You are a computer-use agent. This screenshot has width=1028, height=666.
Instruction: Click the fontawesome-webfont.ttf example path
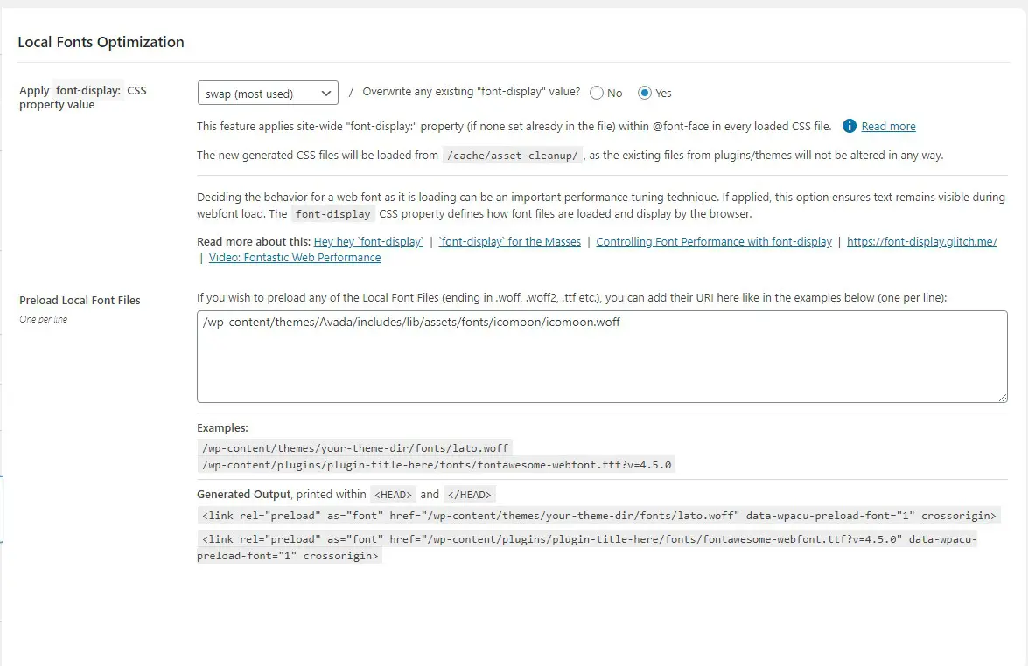437,465
